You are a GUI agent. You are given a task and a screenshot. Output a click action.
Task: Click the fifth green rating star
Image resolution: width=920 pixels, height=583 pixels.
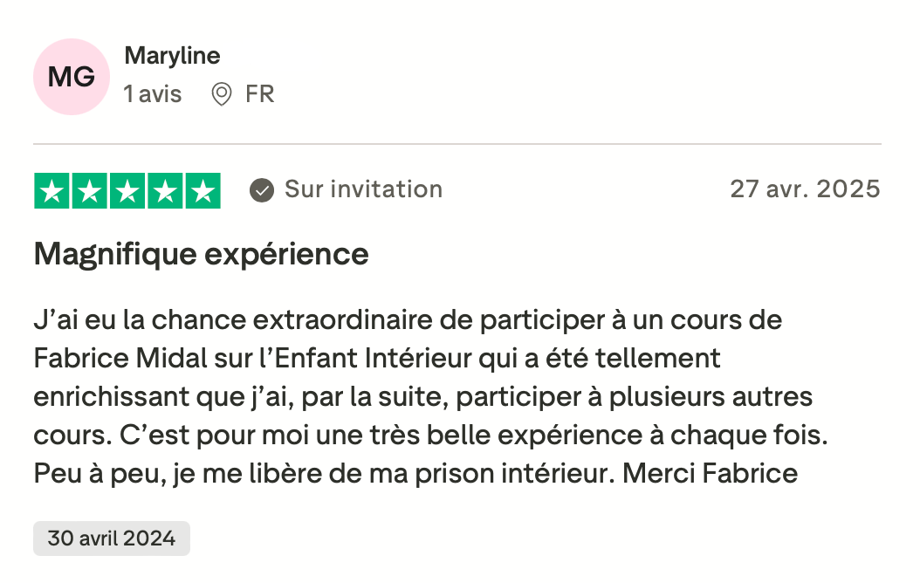pos(203,191)
